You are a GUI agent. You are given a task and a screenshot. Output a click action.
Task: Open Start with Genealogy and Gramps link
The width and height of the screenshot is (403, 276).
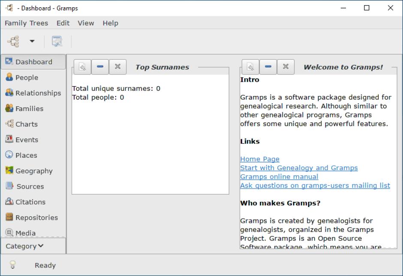pyautogui.click(x=299, y=168)
